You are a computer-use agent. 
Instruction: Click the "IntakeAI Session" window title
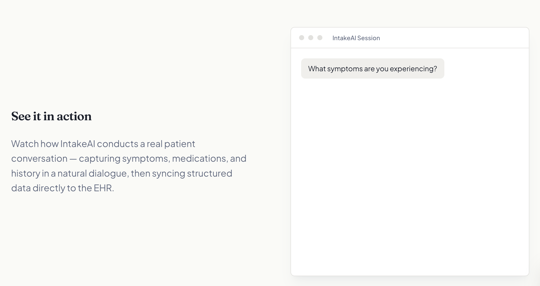[356, 38]
